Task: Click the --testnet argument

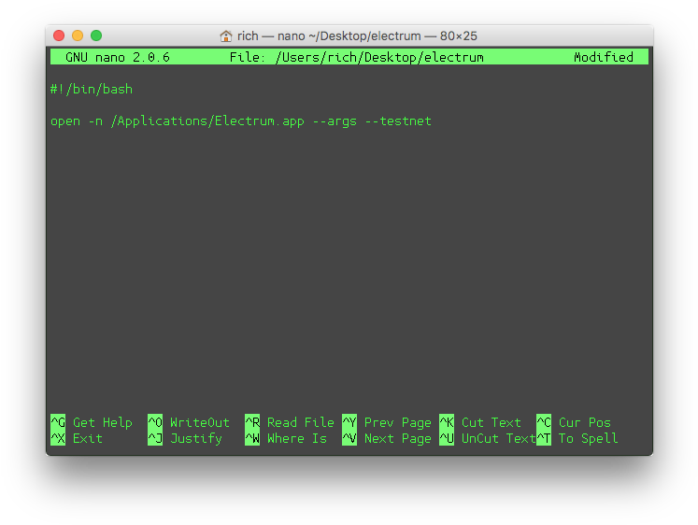Action: [x=398, y=121]
